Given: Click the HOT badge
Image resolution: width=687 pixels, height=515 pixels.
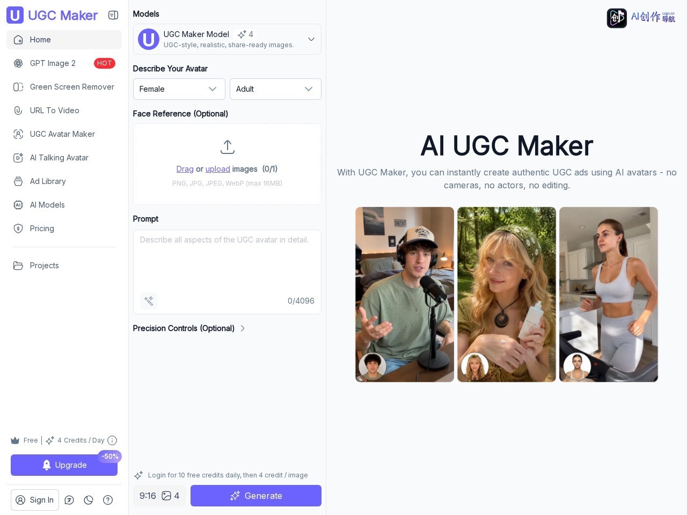Looking at the screenshot, I should point(105,63).
